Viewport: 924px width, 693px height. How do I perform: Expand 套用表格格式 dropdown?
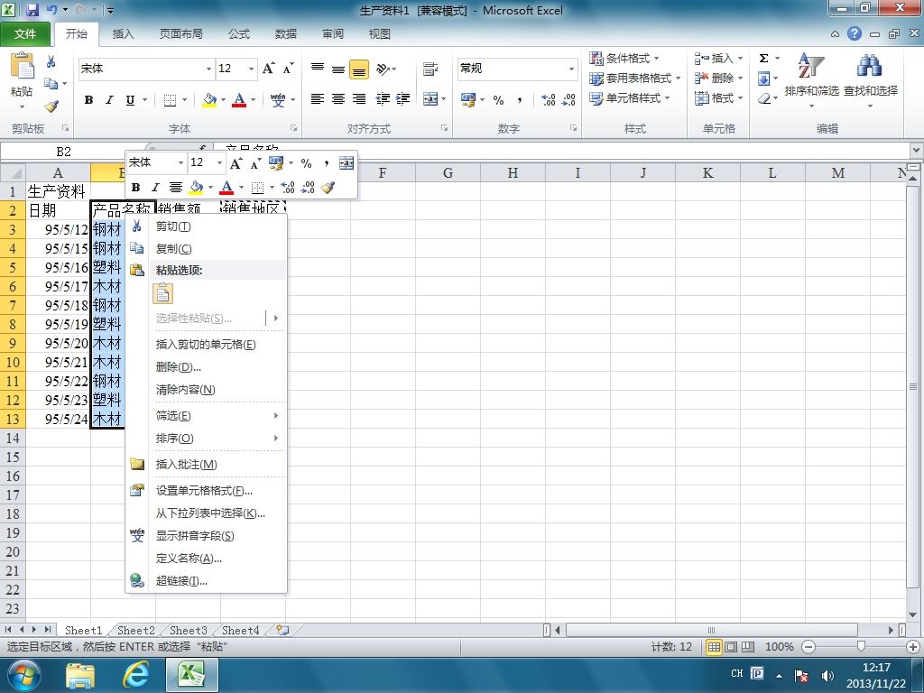[679, 78]
